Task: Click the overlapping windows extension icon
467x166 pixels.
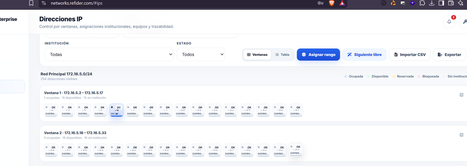Action: pyautogui.click(x=403, y=3)
